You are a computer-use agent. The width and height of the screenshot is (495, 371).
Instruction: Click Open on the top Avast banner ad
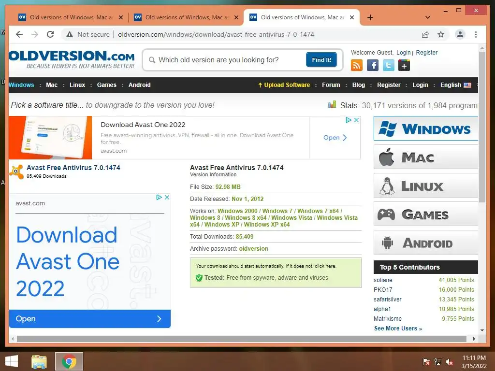tap(335, 138)
